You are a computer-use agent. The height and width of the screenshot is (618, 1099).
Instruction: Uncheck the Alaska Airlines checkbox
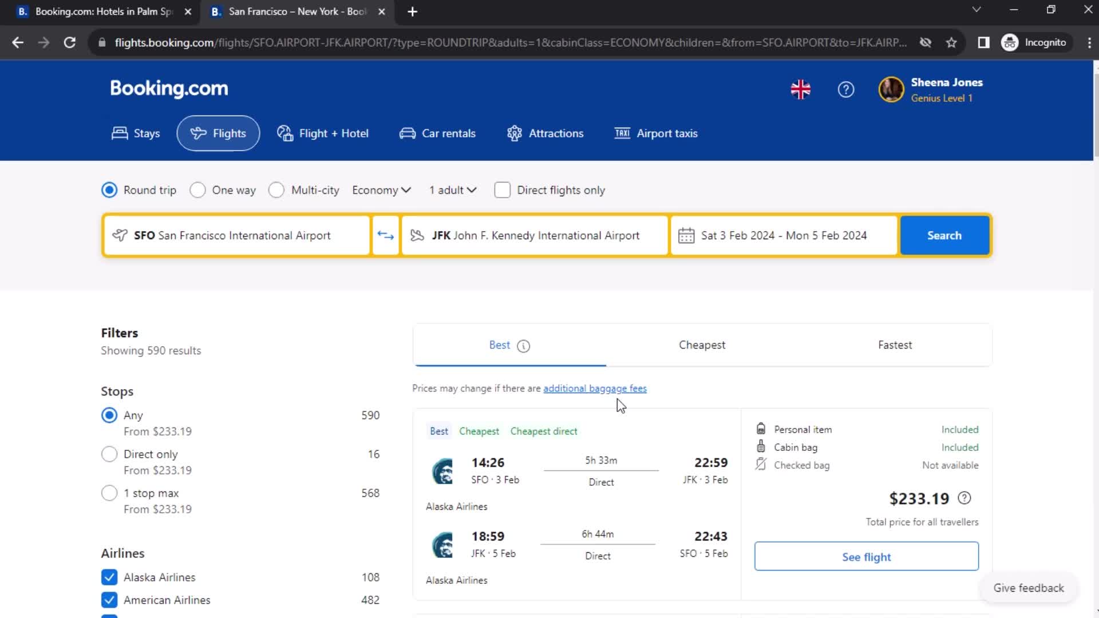pyautogui.click(x=109, y=577)
